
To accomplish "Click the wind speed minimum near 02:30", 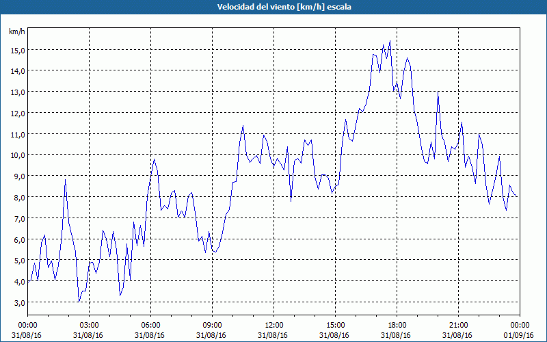I will point(79,302).
